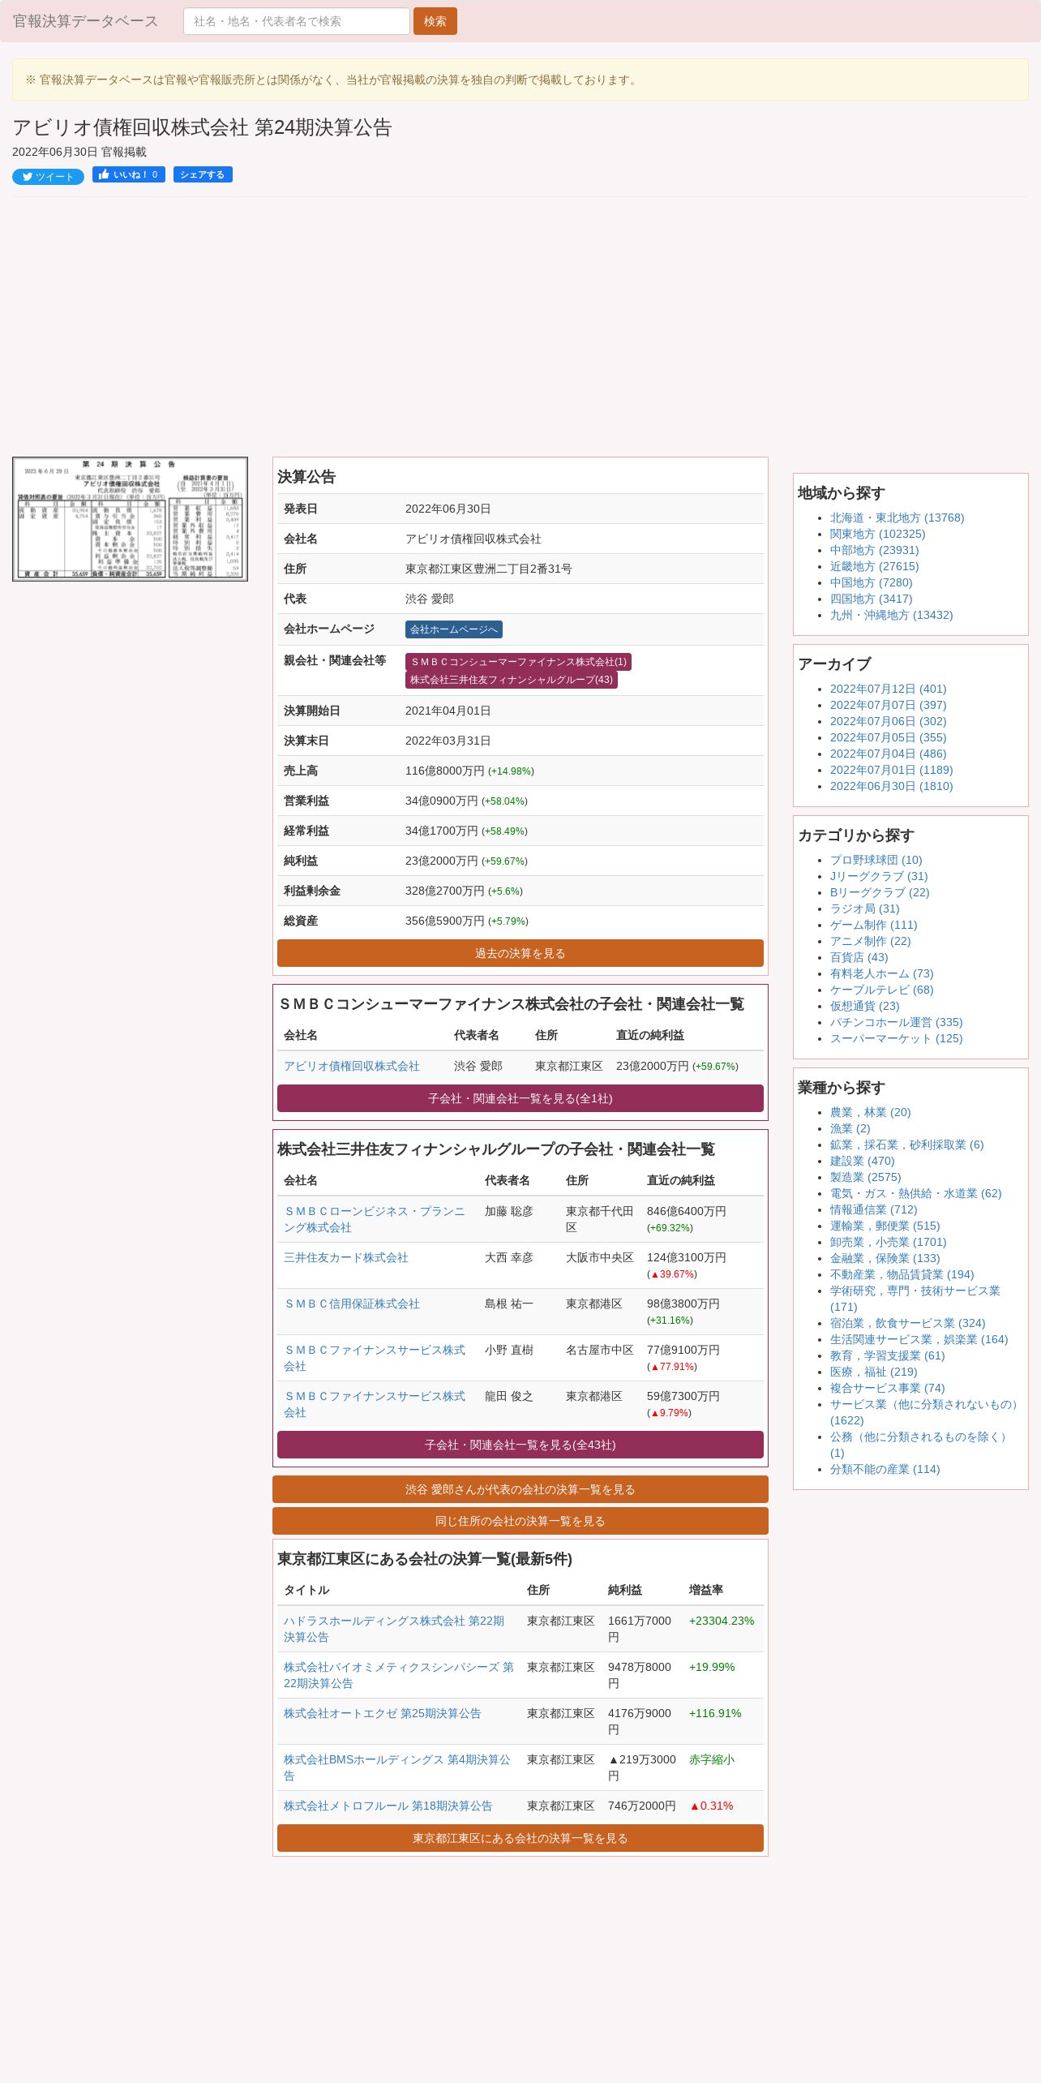The image size is (1041, 2083).
Task: Open 中部地方 (23931) region link
Action: (875, 550)
